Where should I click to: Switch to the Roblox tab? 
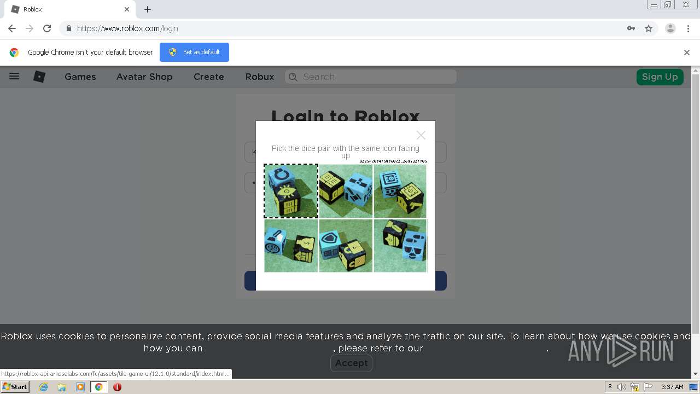70,9
